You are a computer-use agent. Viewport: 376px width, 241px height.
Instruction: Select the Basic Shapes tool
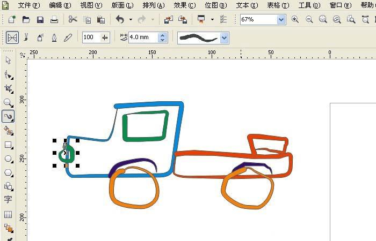point(9,186)
